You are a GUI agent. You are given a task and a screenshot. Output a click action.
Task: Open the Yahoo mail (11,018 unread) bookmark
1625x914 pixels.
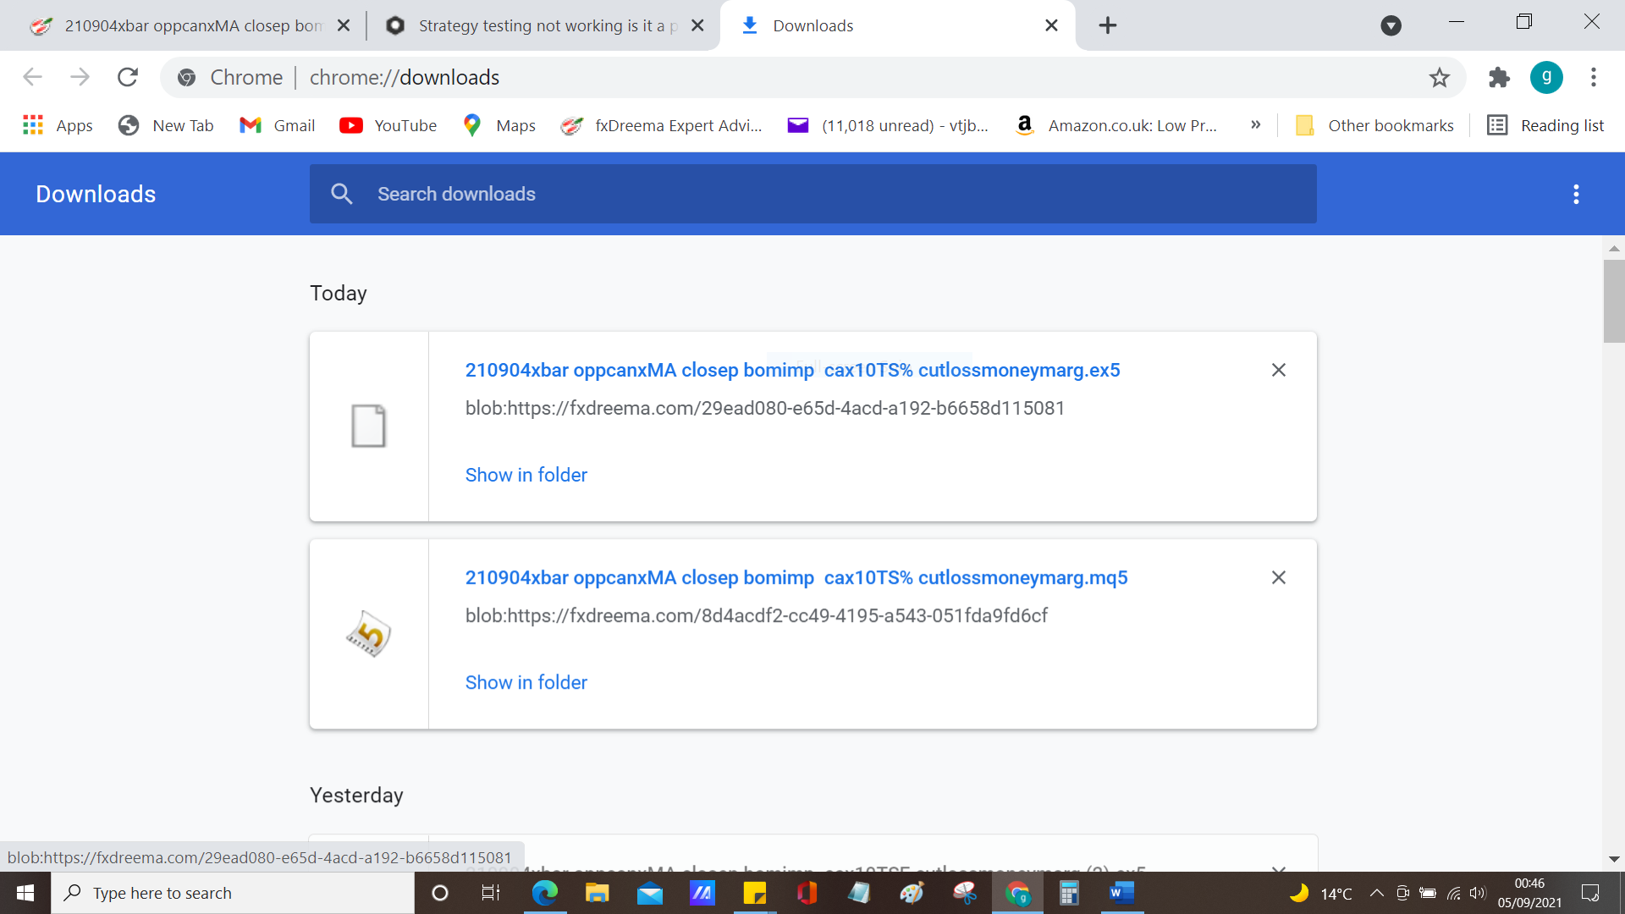coord(888,125)
